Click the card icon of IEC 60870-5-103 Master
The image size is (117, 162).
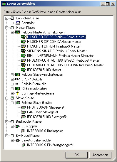click(23, 70)
